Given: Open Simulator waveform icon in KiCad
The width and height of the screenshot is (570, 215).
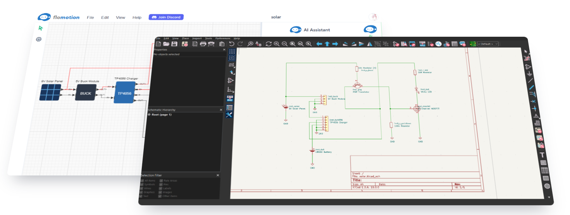Looking at the screenshot, I should point(438,44).
